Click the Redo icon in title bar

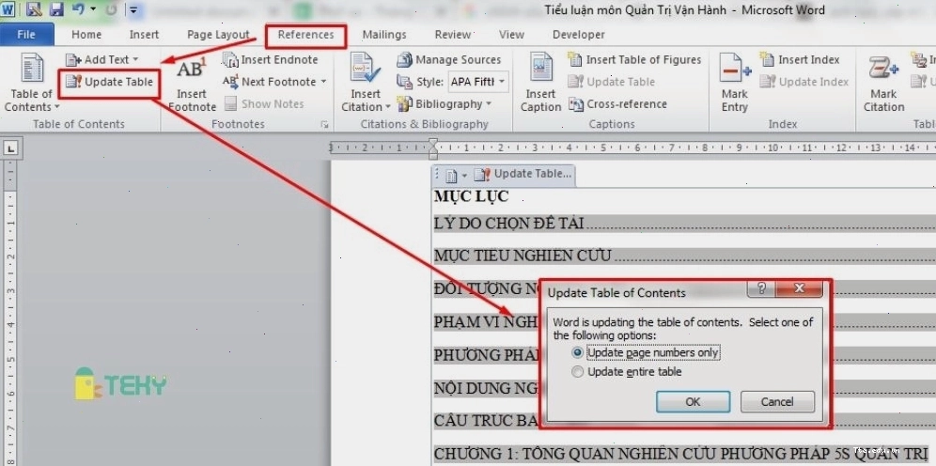pos(111,9)
